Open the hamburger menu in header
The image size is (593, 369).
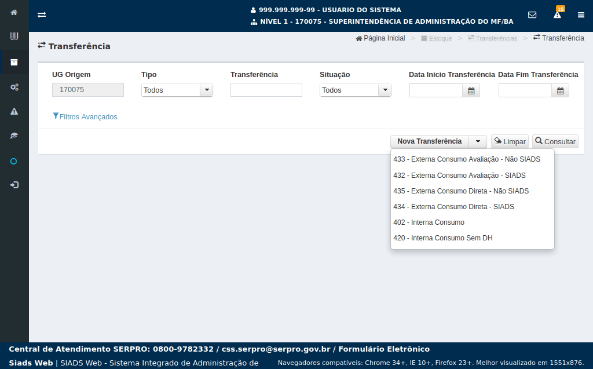coord(581,14)
